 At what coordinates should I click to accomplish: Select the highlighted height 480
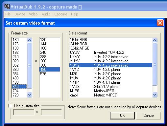click(x=50, y=70)
